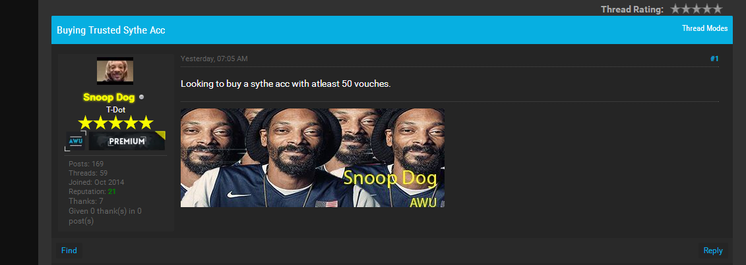Click the Buying Trusted Sythe Acc title
This screenshot has width=746, height=265.
tap(111, 30)
